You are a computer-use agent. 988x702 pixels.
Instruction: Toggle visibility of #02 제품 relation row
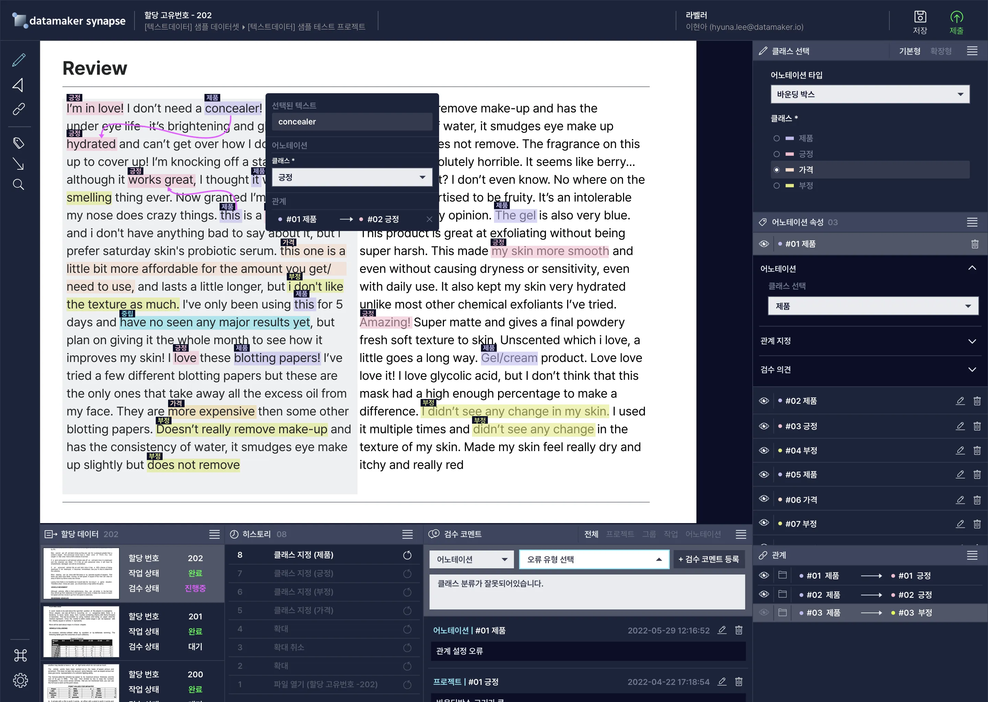764,594
